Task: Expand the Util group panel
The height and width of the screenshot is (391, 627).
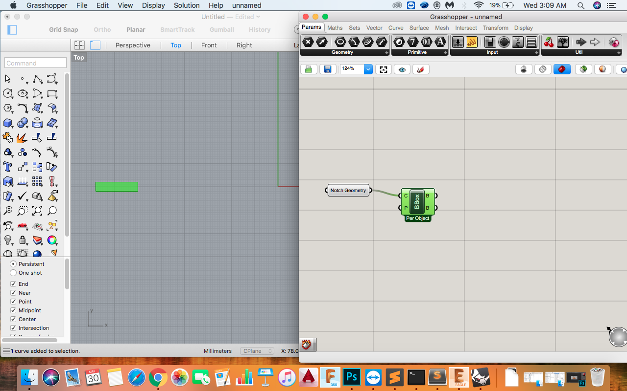Action: pyautogui.click(x=619, y=53)
